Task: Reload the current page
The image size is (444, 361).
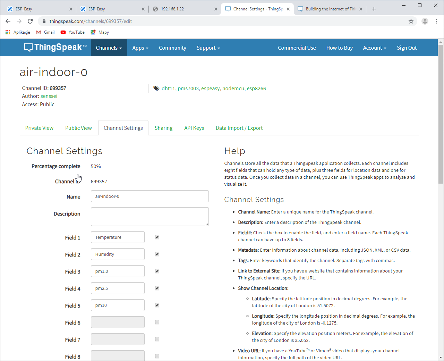Action: coord(30,21)
